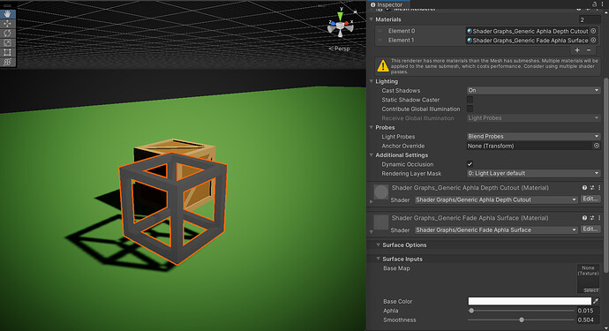
Task: Open the Light Probes Blend Probes dropdown
Action: pyautogui.click(x=533, y=136)
